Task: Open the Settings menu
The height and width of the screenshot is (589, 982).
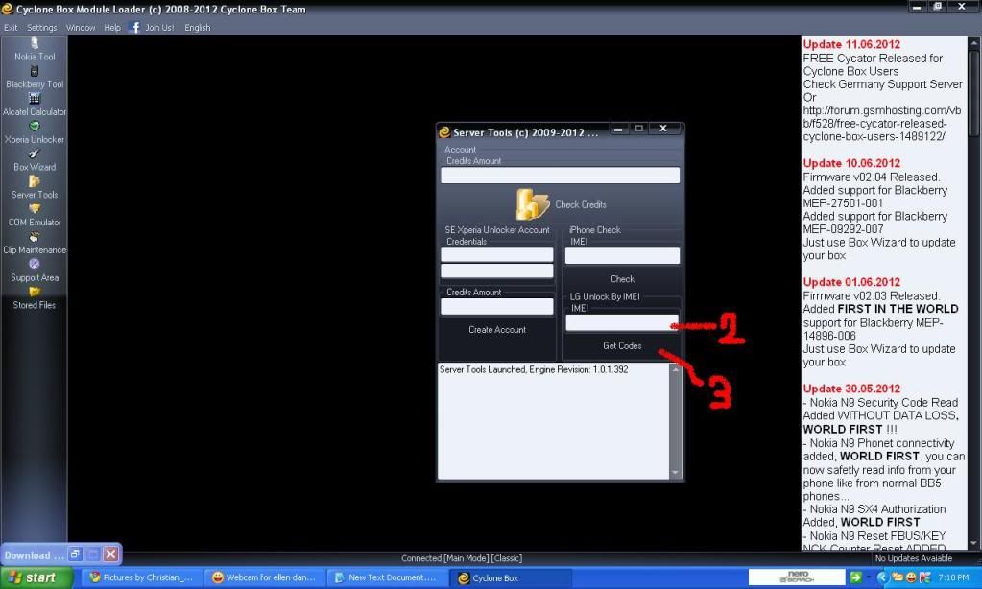Action: (x=41, y=28)
